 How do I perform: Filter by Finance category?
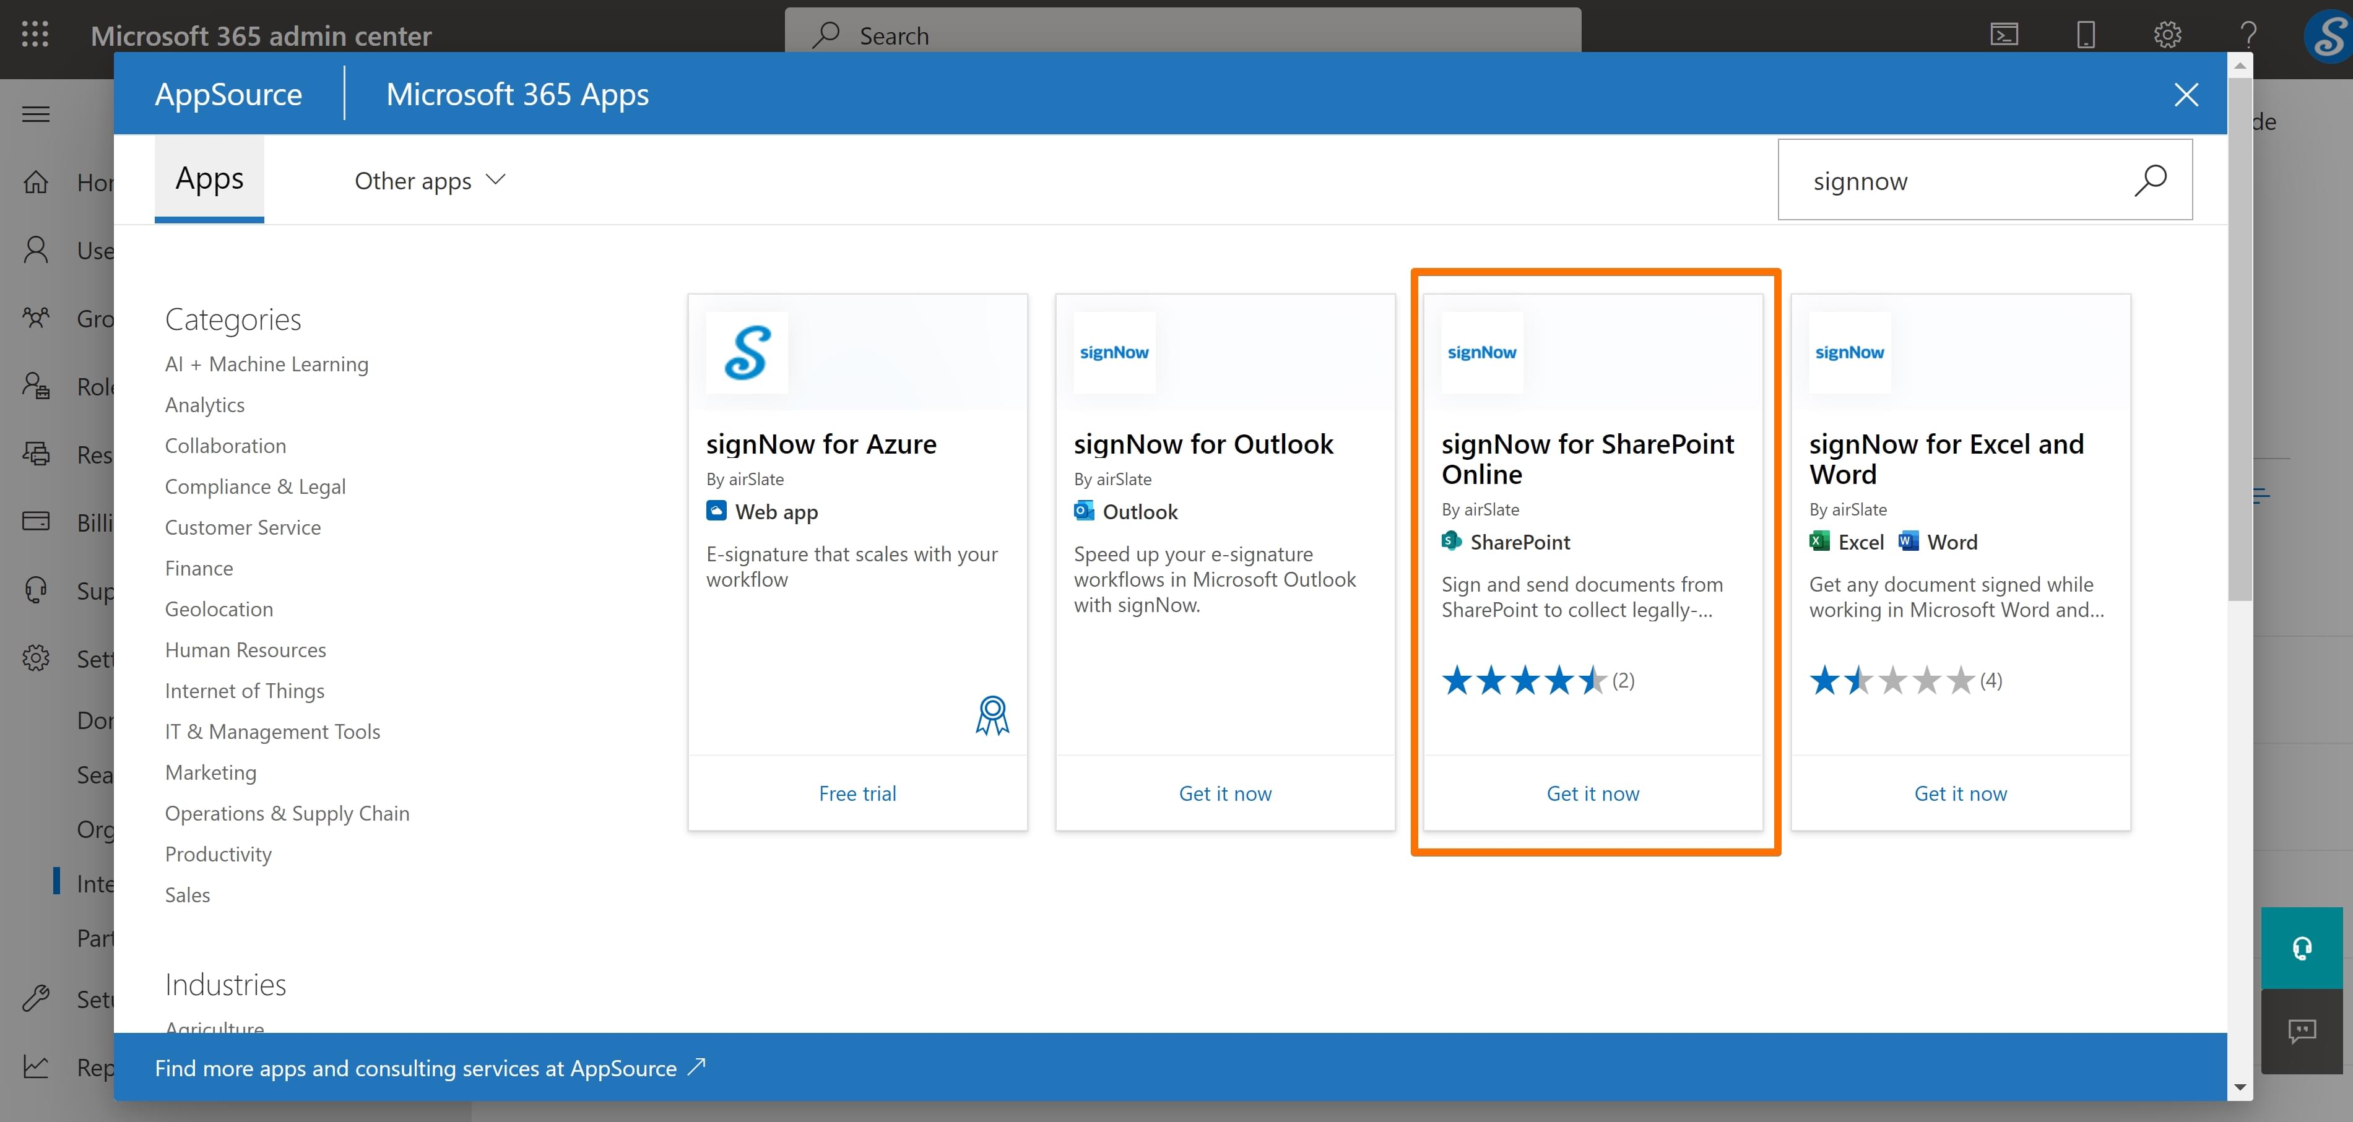pyautogui.click(x=198, y=568)
